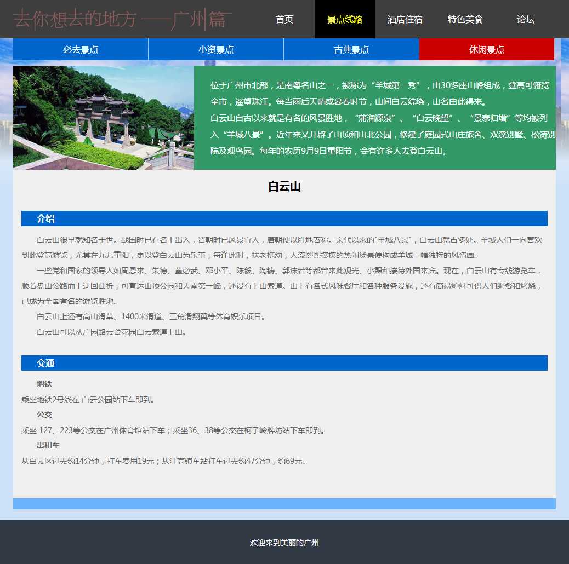Select the 景点线路 navigation item
The width and height of the screenshot is (569, 564).
click(x=345, y=19)
